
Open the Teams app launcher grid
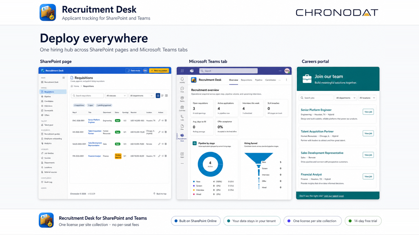pos(182,71)
